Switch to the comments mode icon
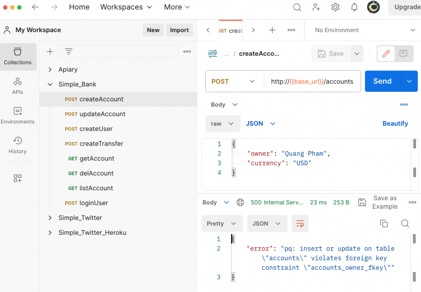421x292 pixels. [x=403, y=54]
